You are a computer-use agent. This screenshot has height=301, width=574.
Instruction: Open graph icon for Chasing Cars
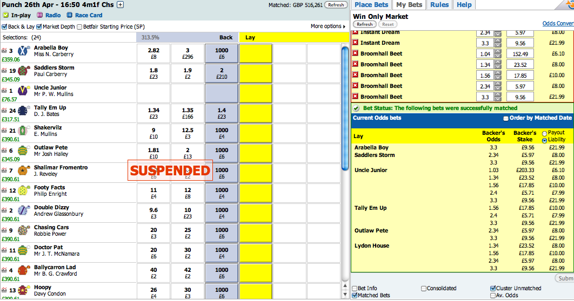coord(4,230)
